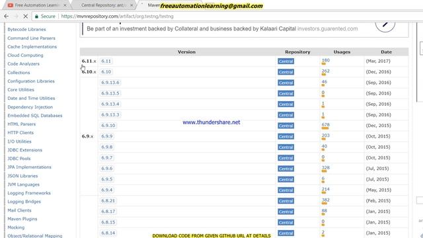Open the investors.guarented.com ad link
Screen dimensions: 423x238
pyautogui.click(x=327, y=28)
